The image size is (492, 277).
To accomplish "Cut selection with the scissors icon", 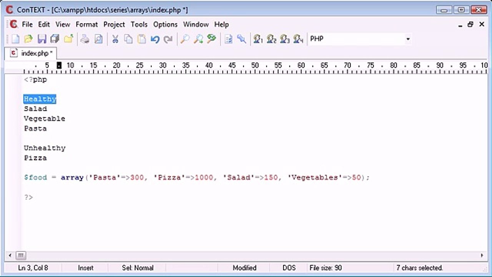I will [x=115, y=39].
